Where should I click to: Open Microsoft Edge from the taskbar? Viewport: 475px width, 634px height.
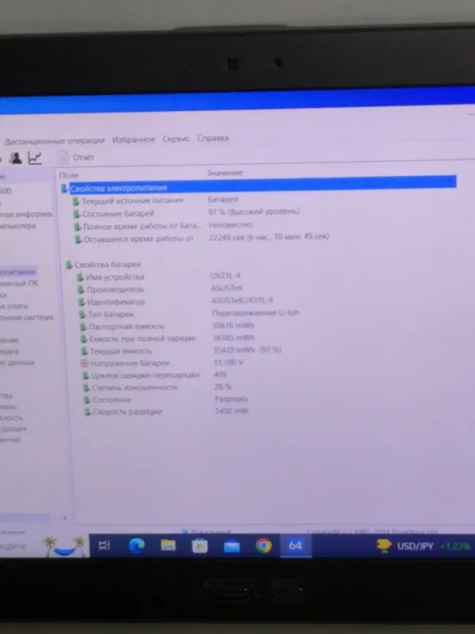point(136,545)
